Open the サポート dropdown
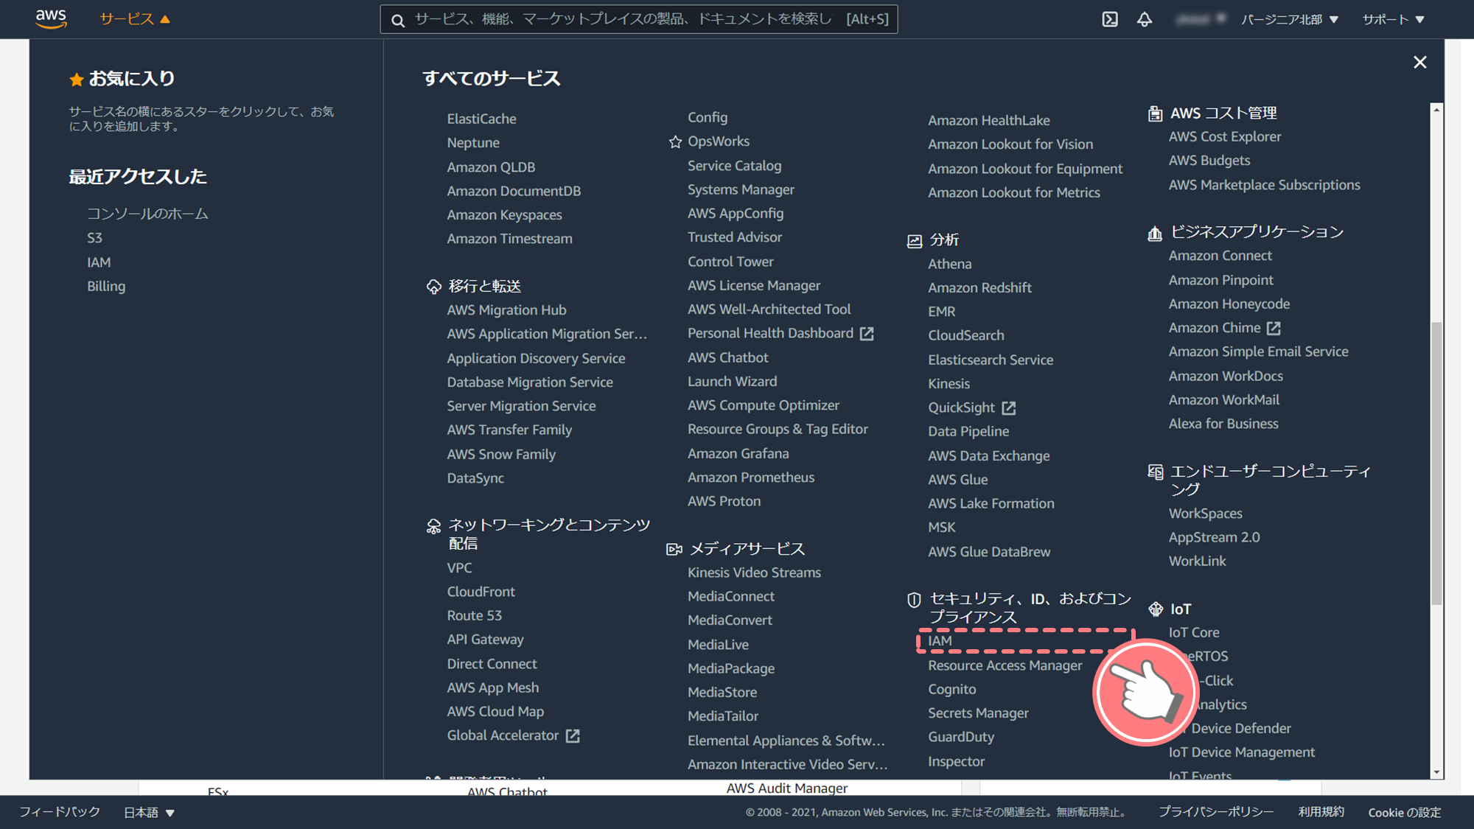 tap(1394, 19)
